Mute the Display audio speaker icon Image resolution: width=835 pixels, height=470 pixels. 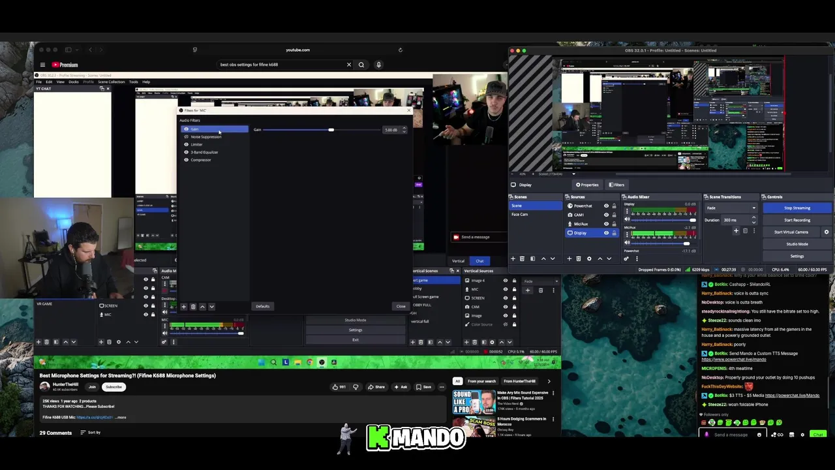627,219
